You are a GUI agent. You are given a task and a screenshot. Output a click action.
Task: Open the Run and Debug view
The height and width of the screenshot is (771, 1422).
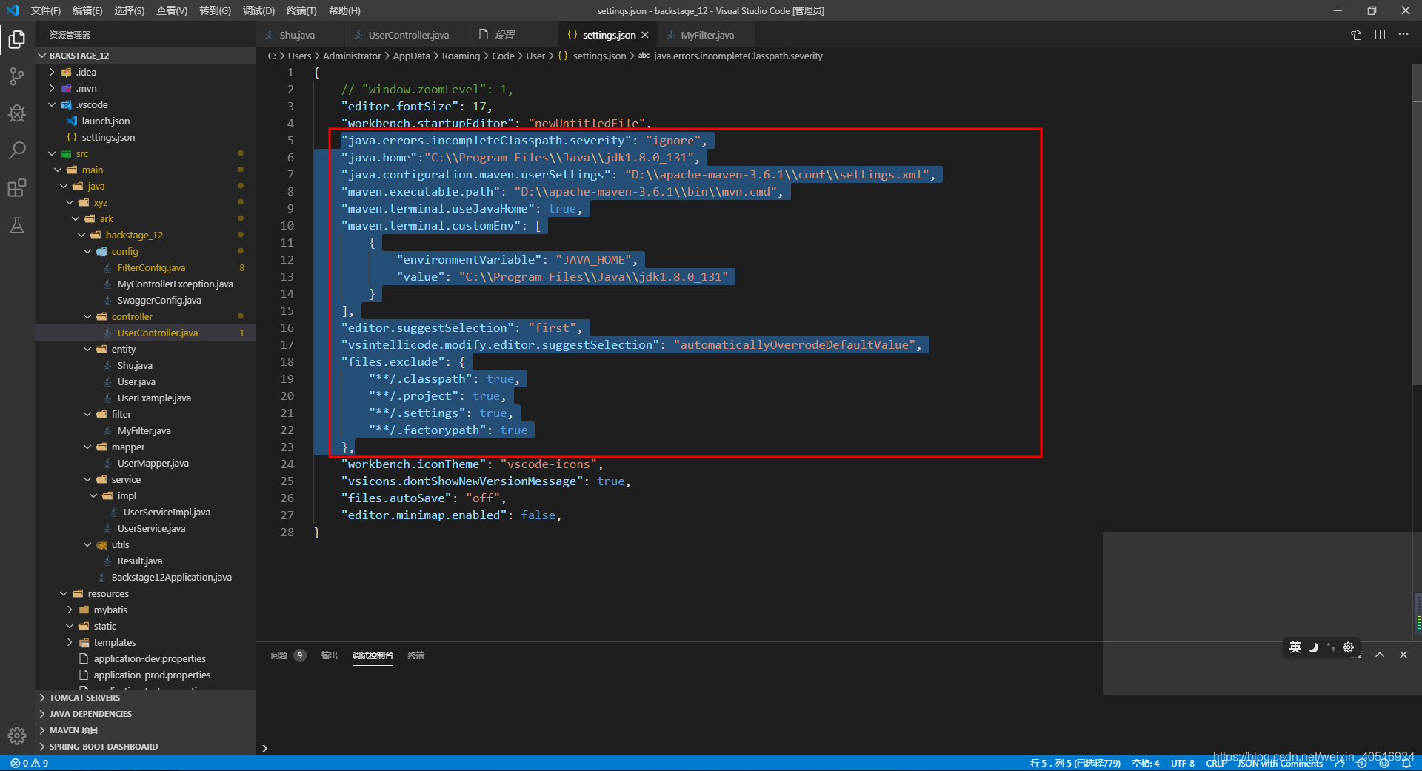point(16,113)
